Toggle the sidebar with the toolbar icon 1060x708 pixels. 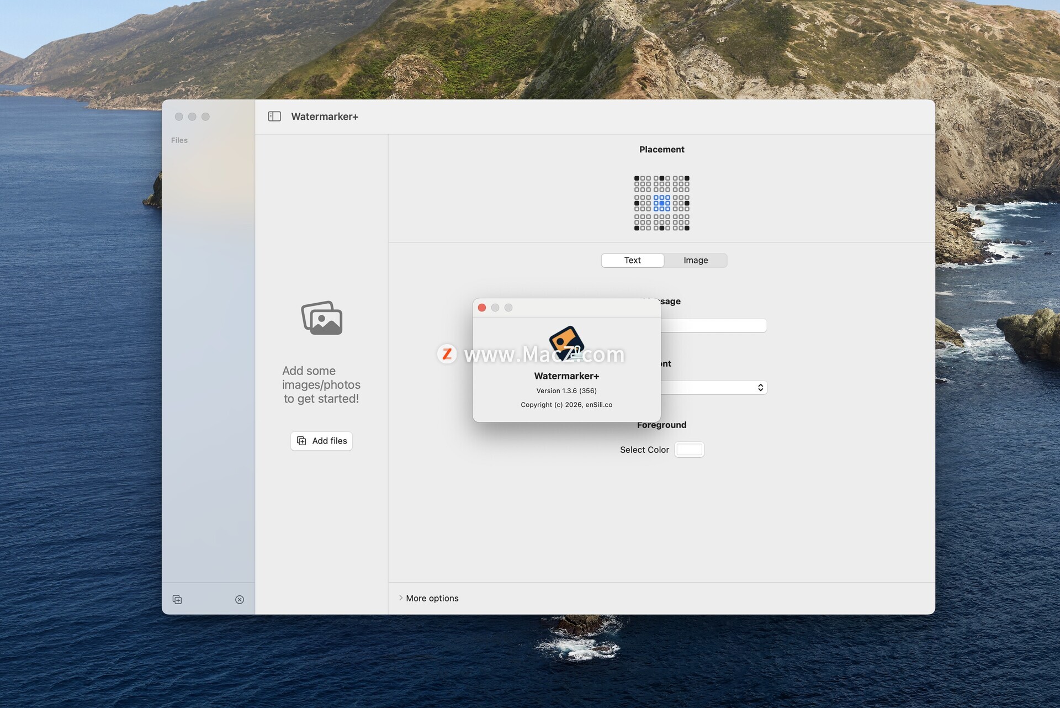(274, 117)
